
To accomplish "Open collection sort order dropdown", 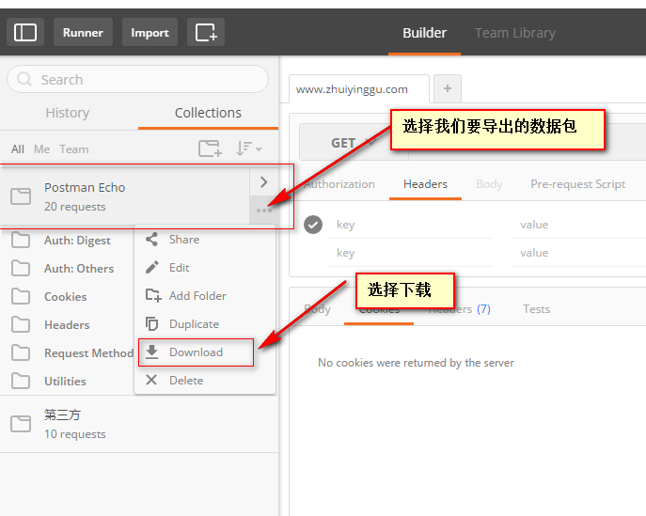I will [x=249, y=149].
